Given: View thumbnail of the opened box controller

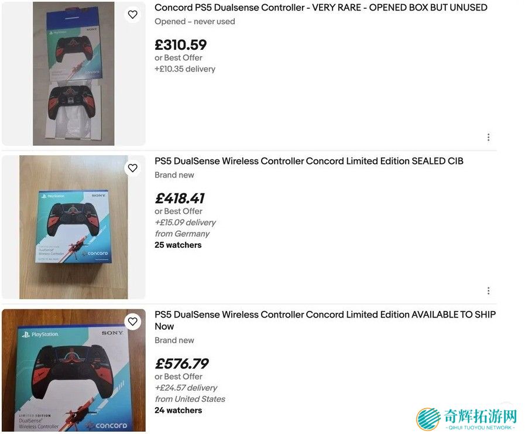Looking at the screenshot, I should point(74,74).
